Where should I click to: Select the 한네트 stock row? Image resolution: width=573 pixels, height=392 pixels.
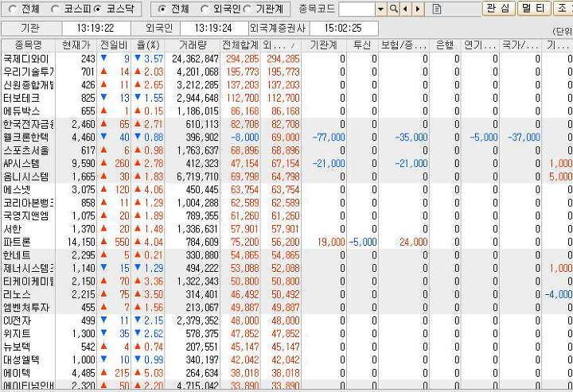tap(286, 255)
